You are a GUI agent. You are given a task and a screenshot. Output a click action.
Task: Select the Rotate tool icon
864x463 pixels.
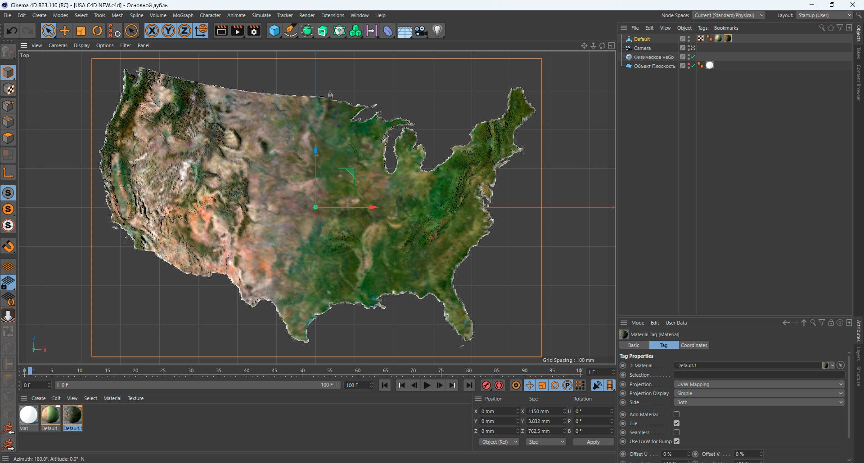[x=97, y=31]
